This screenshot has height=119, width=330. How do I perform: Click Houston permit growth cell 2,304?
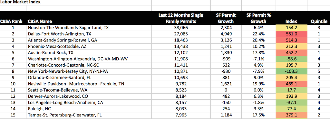[226, 27]
